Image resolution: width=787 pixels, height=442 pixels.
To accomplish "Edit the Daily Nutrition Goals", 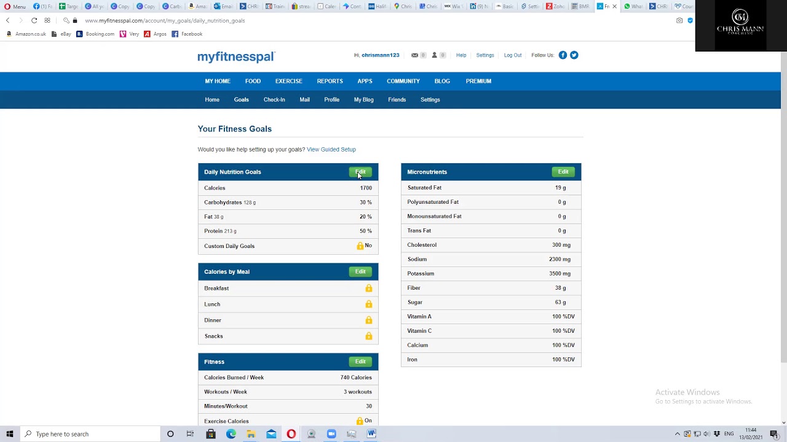I will (x=360, y=172).
